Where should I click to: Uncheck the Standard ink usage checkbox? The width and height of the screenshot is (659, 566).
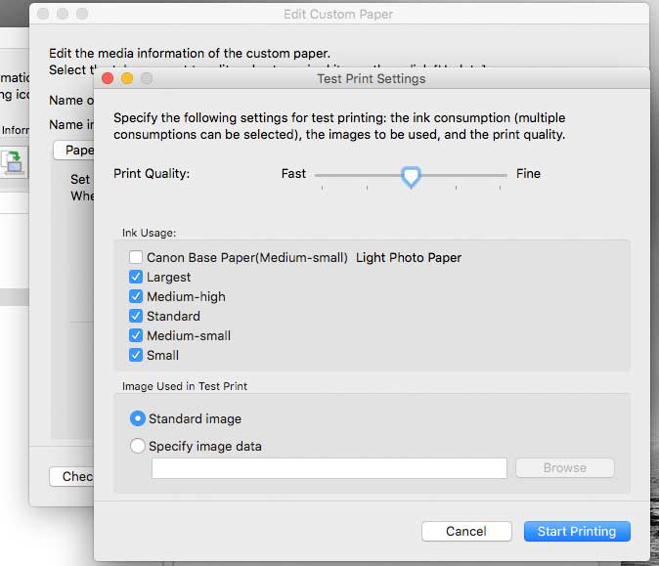coord(136,316)
